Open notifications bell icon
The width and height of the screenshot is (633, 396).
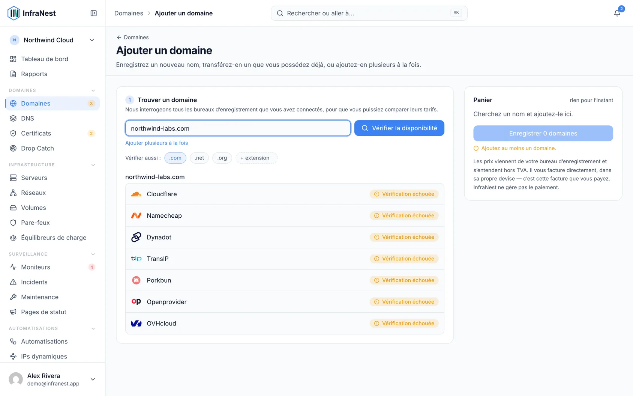point(617,13)
